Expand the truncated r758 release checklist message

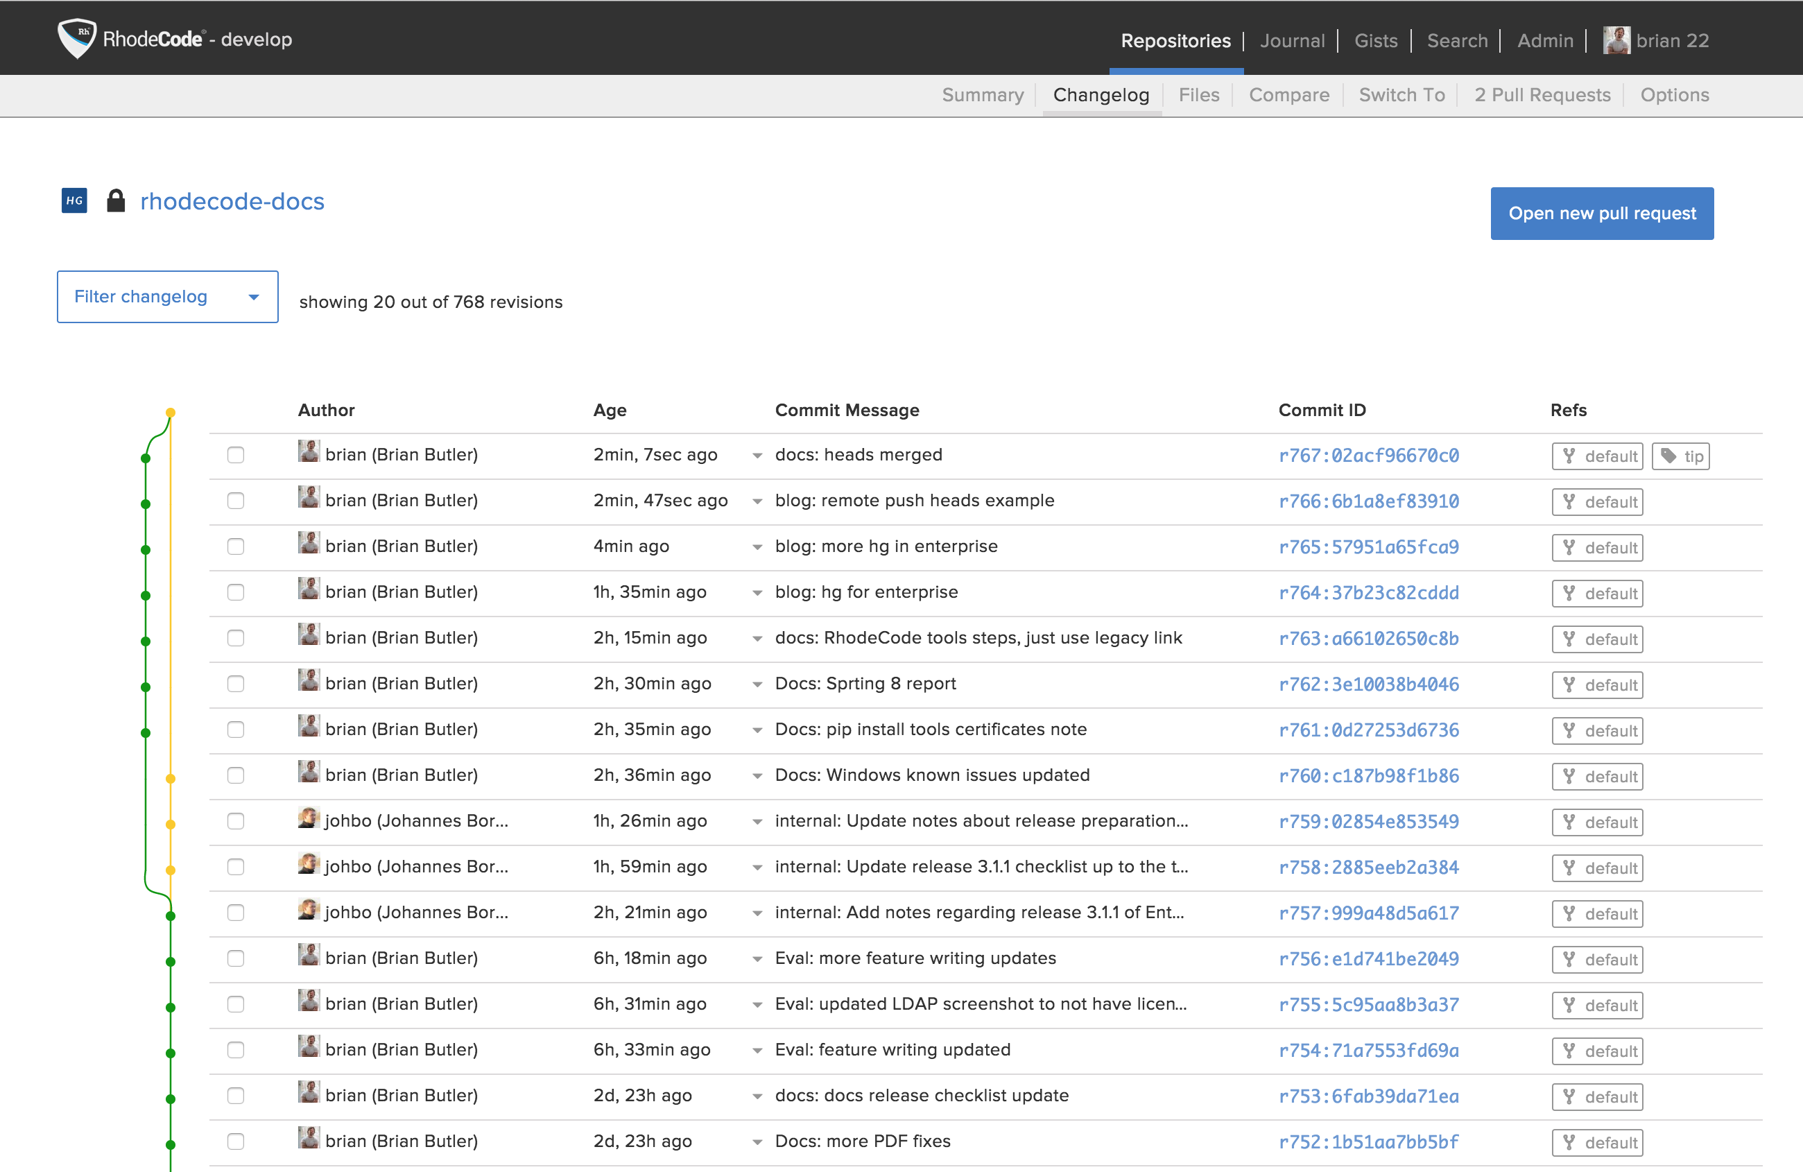[757, 868]
